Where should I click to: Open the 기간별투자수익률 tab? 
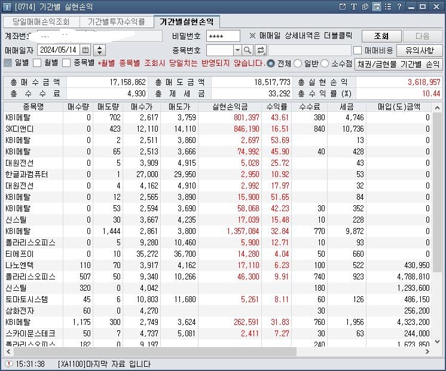[116, 22]
